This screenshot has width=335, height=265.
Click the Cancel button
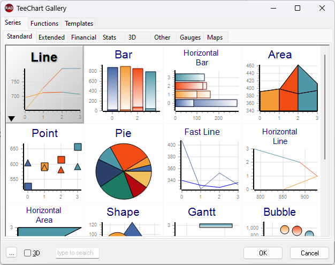[x=309, y=253]
